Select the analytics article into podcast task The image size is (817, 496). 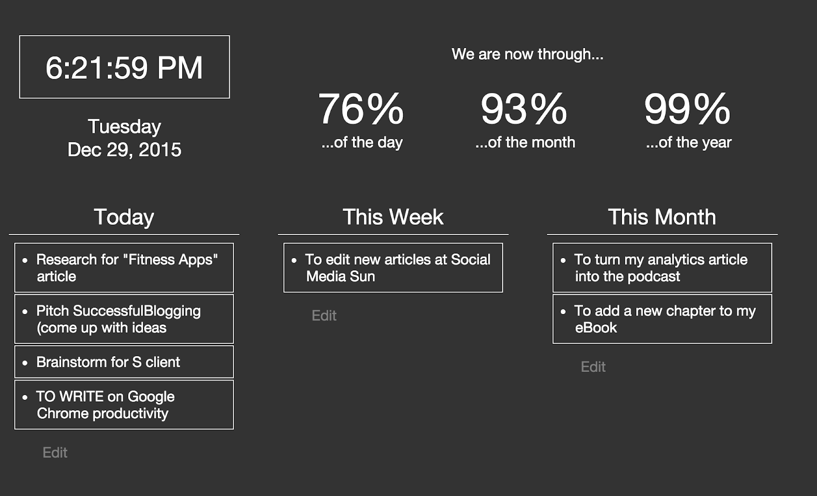tap(662, 268)
